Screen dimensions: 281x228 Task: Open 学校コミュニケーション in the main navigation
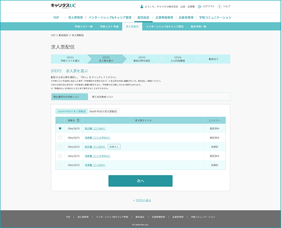[215, 18]
